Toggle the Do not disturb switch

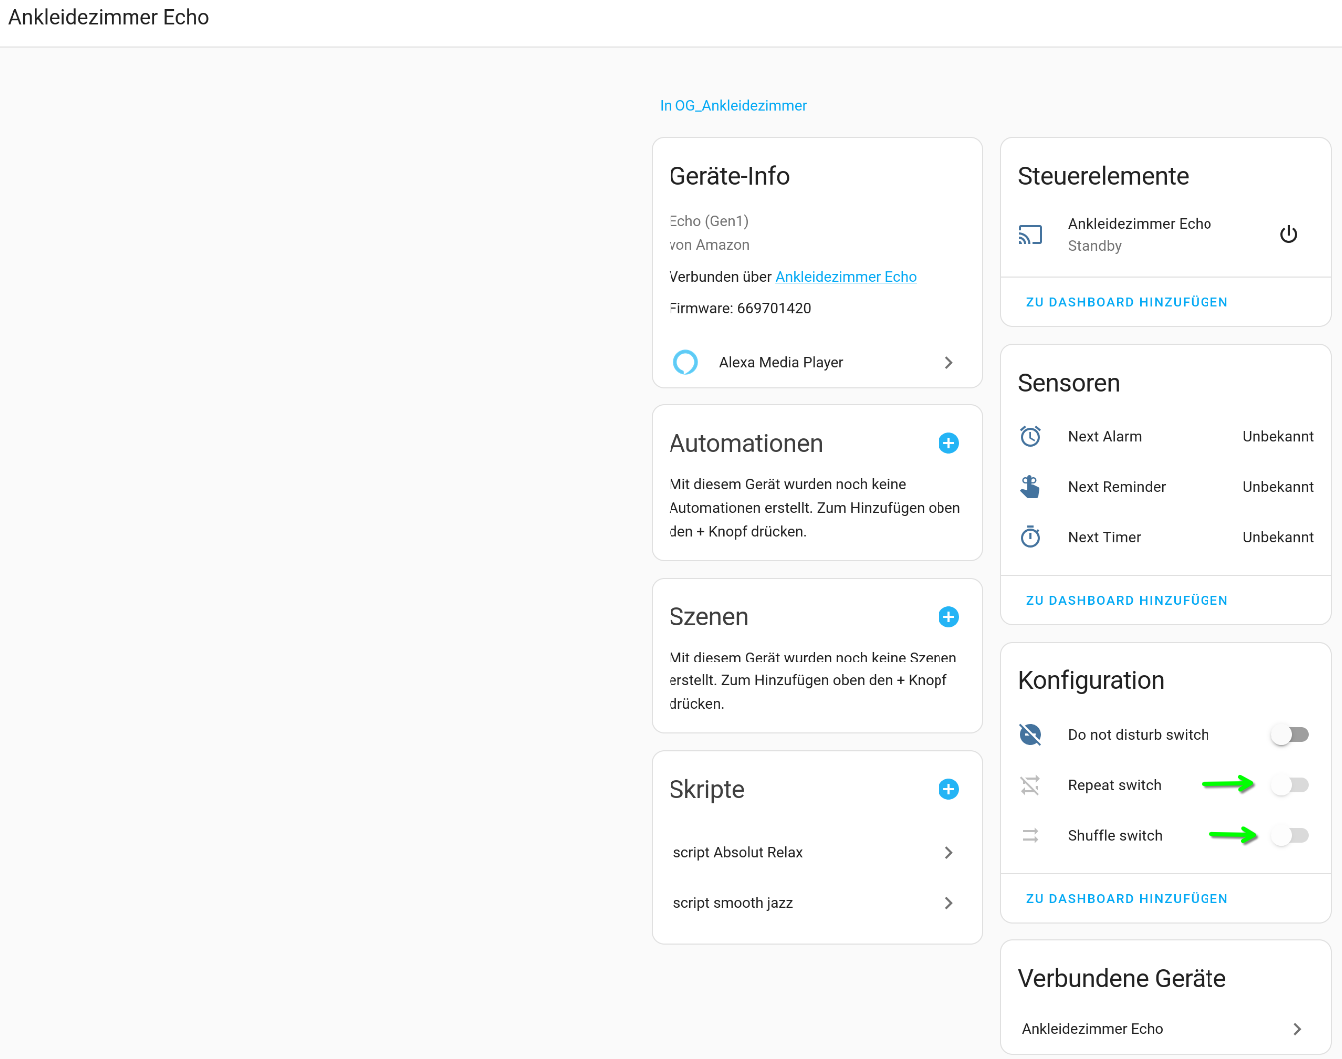pos(1290,735)
